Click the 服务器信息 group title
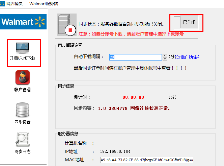 point(68,134)
